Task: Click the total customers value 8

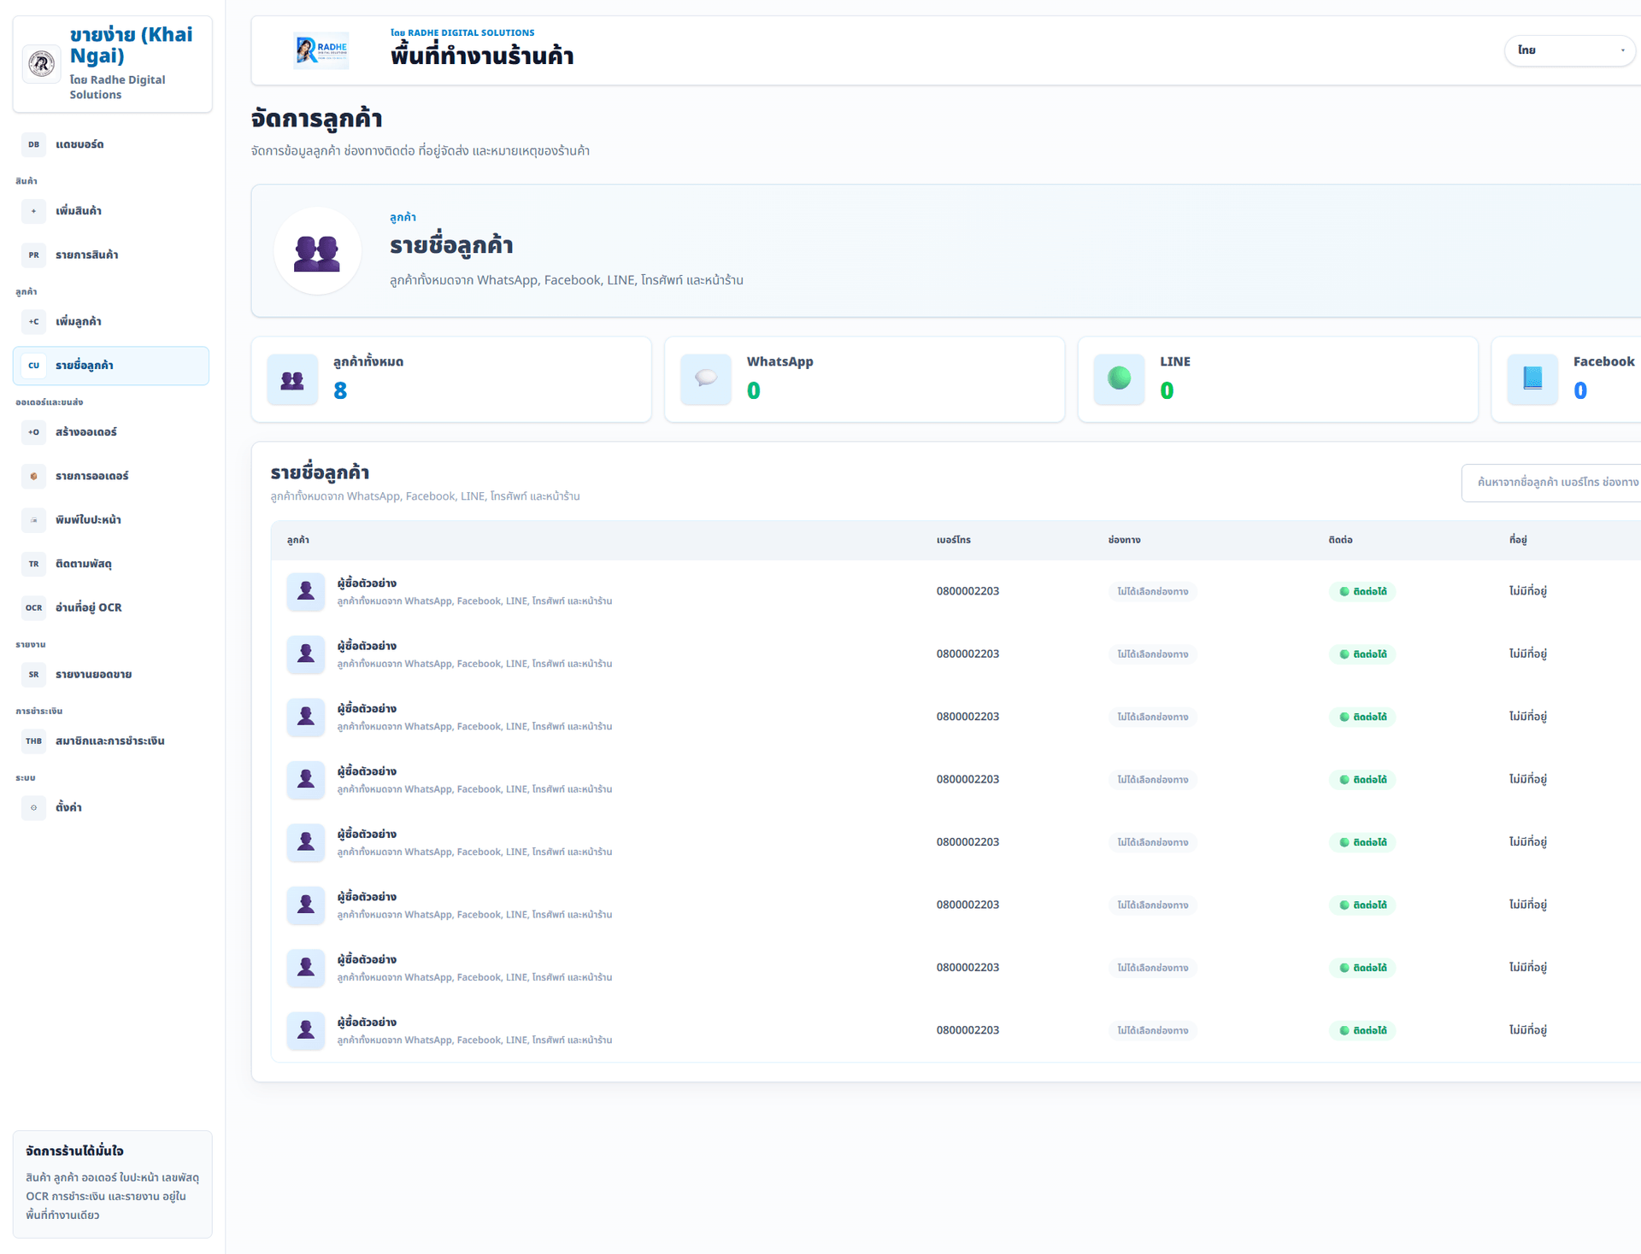Action: (340, 391)
